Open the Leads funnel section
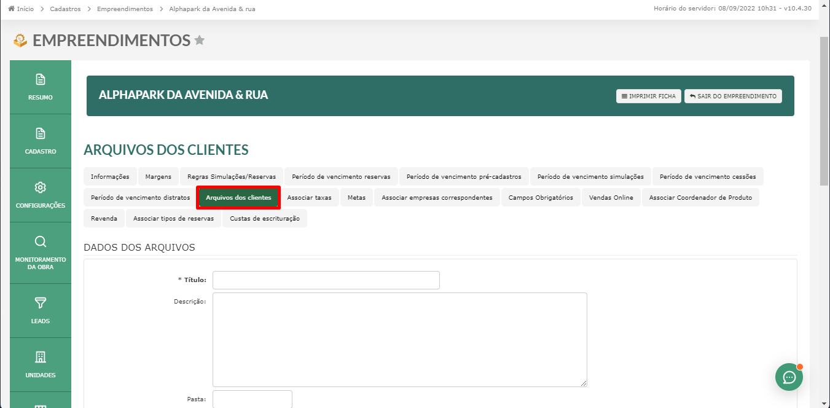This screenshot has width=830, height=408. pos(41,311)
